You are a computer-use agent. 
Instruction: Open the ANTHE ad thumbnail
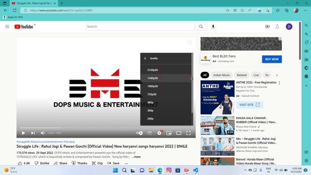pyautogui.click(x=217, y=97)
